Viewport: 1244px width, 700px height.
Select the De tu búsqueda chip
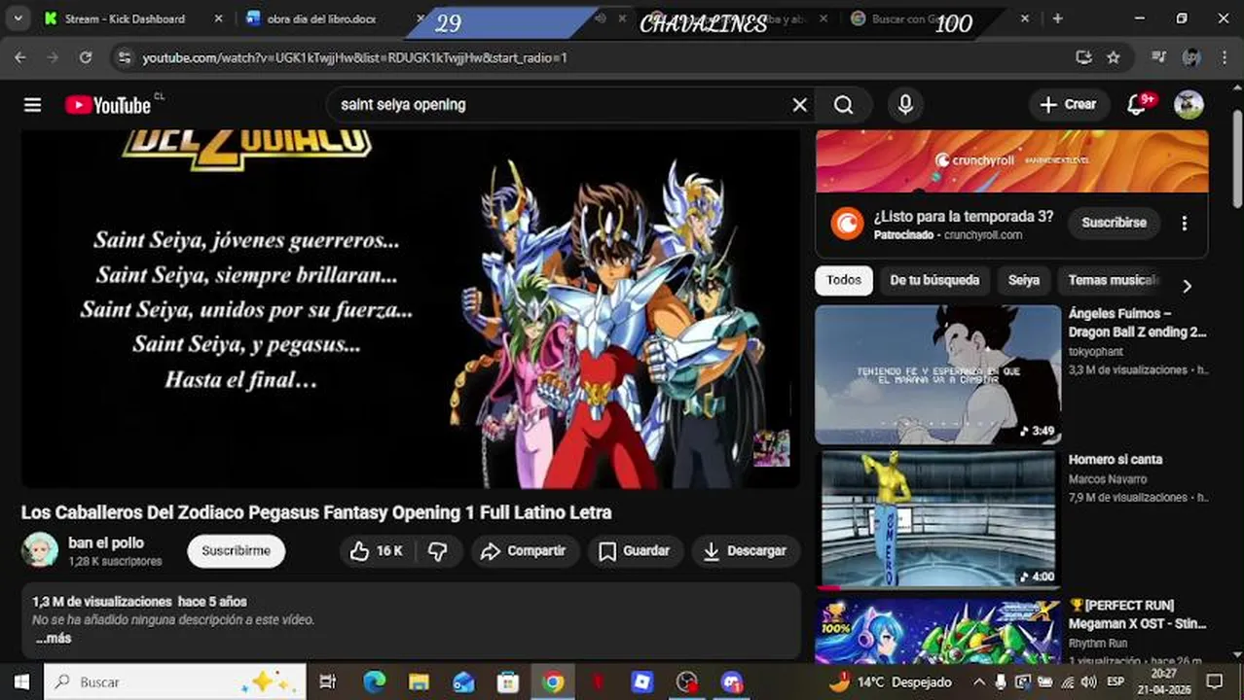934,280
